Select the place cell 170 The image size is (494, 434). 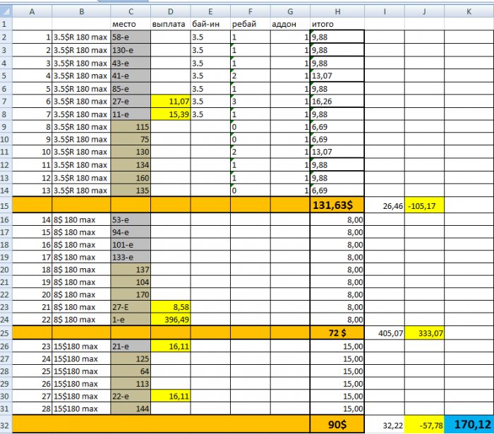(131, 294)
